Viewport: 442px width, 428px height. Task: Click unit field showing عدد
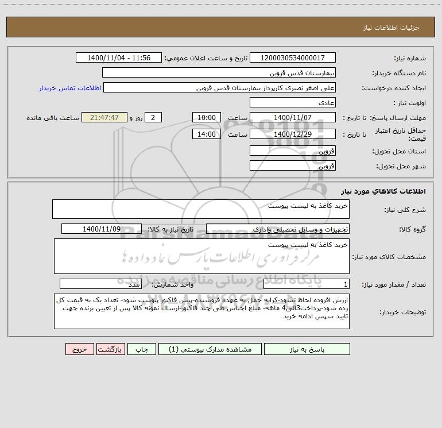(100, 284)
